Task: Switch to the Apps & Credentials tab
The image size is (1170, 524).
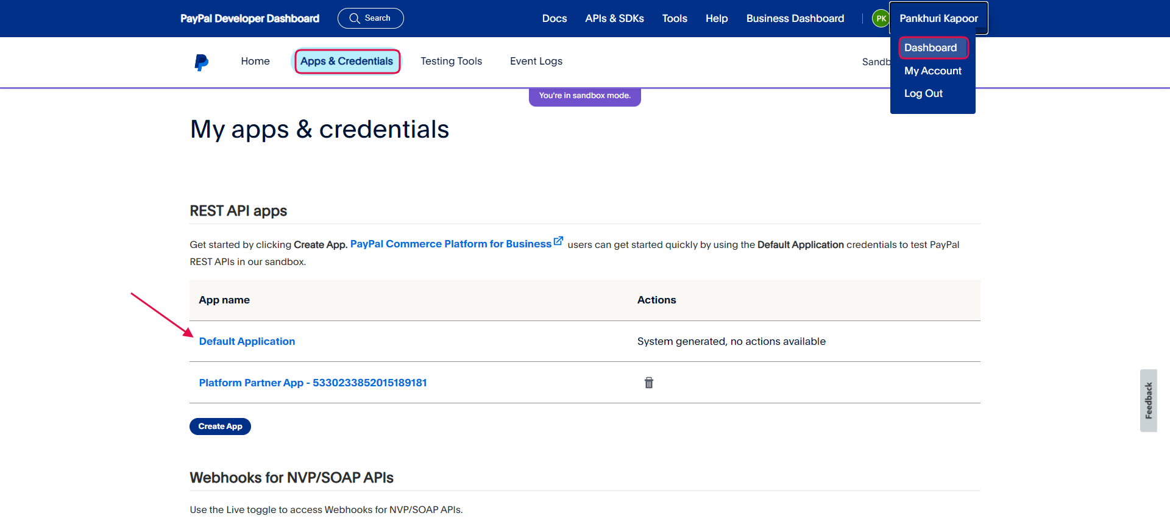Action: point(347,61)
